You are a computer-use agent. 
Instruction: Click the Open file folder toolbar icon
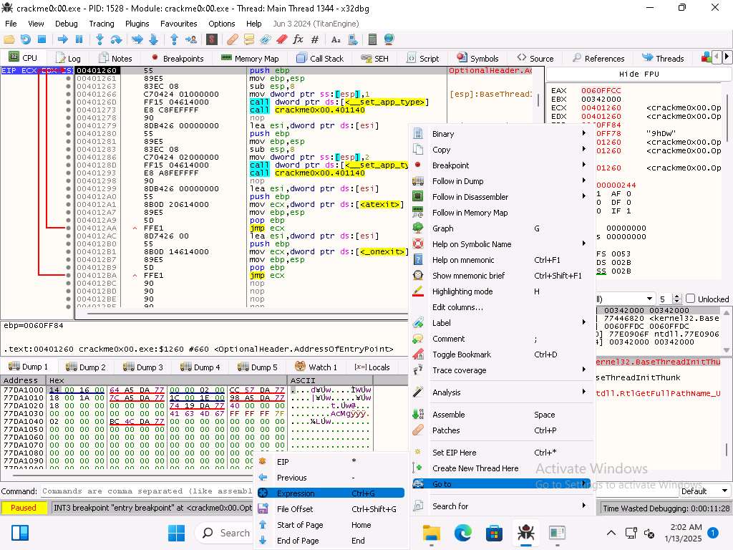pos(9,39)
